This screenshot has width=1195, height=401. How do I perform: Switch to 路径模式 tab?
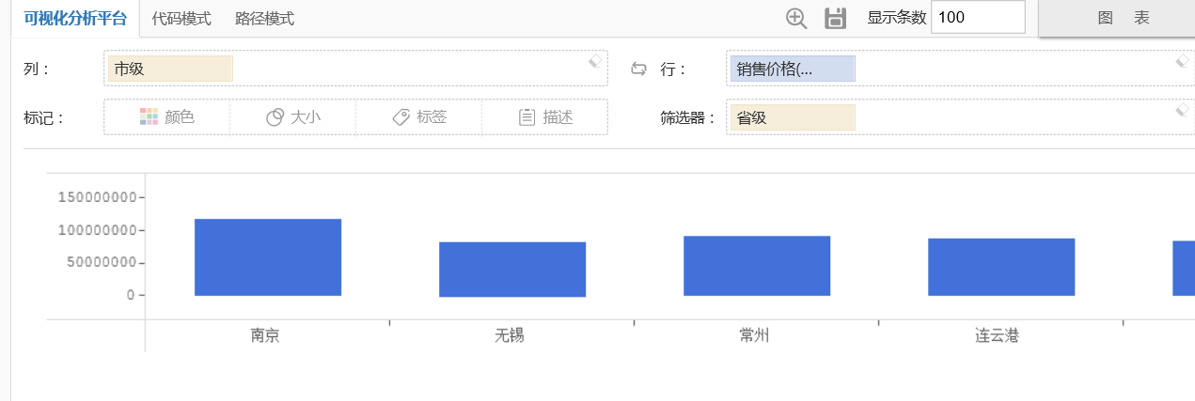[x=264, y=19]
